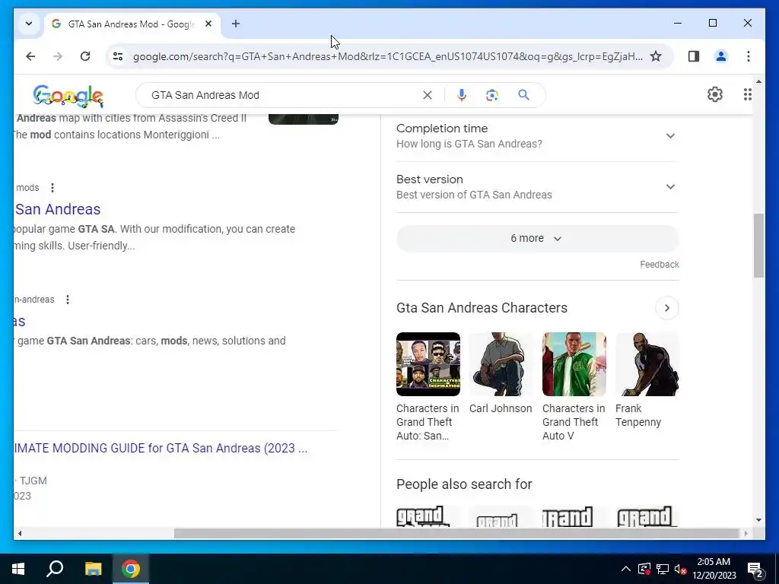Click the muted volume tray icon

tap(680, 569)
